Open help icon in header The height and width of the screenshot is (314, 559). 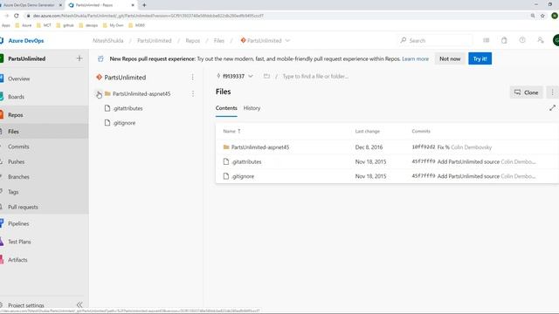[522, 40]
